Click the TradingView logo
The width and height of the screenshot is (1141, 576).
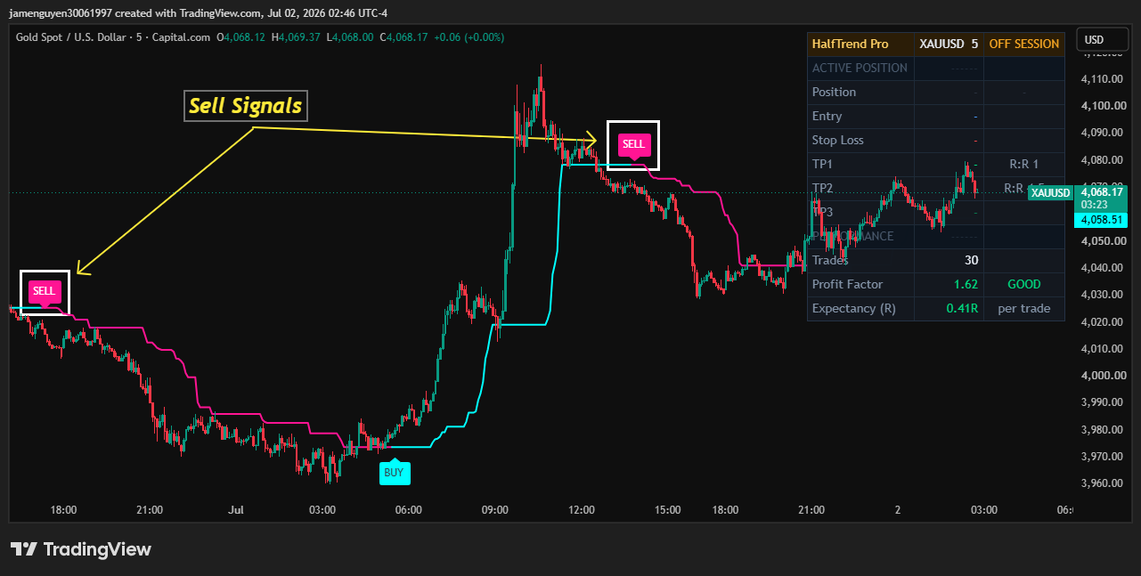(x=80, y=549)
